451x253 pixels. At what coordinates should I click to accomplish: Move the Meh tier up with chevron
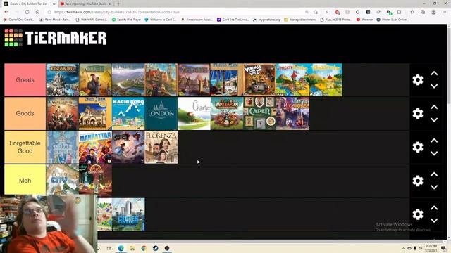coord(434,174)
